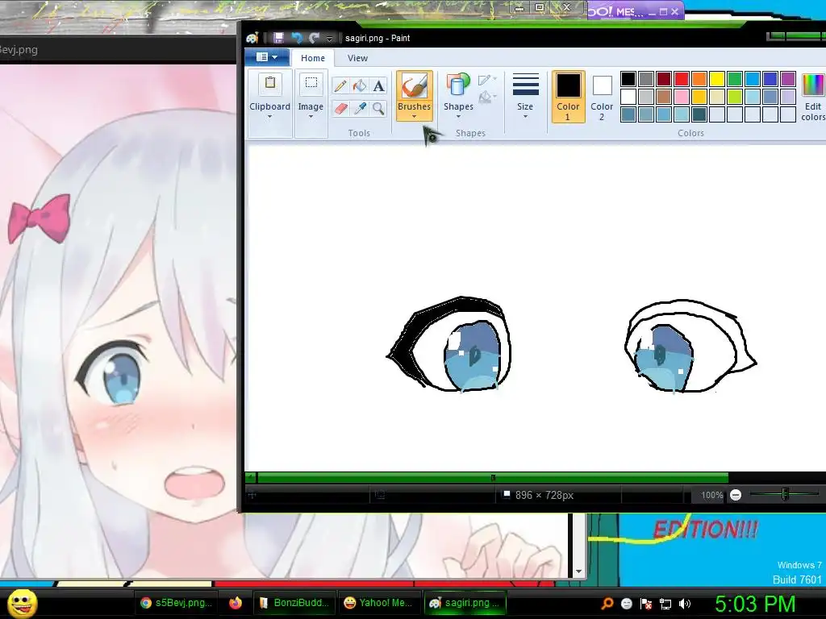826x619 pixels.
Task: Pick the orange color swatch
Action: [x=699, y=79]
